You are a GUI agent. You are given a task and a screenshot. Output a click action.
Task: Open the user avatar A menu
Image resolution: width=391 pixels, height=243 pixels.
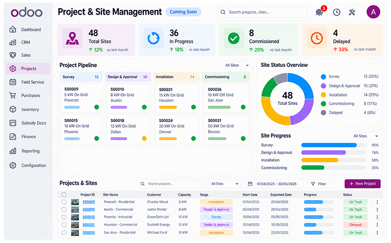(x=373, y=12)
